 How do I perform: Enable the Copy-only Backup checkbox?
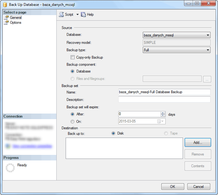tap(72, 57)
